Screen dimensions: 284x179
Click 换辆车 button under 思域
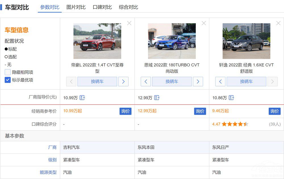coord(172,82)
